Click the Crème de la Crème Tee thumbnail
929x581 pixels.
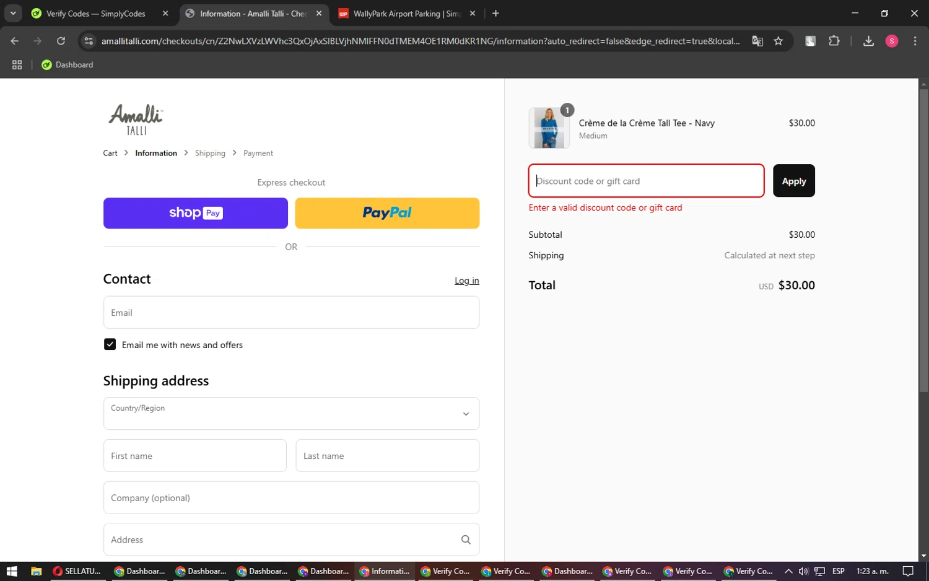click(x=549, y=128)
